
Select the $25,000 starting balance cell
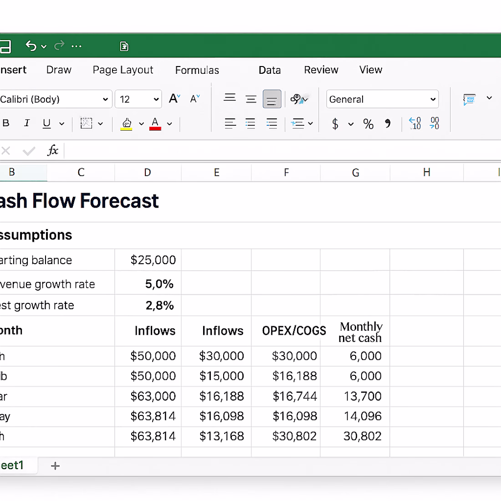tap(148, 260)
